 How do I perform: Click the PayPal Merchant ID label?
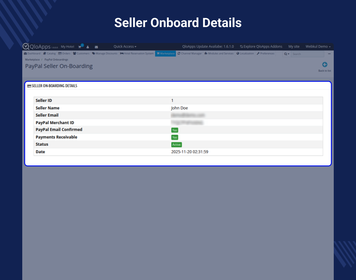click(55, 123)
